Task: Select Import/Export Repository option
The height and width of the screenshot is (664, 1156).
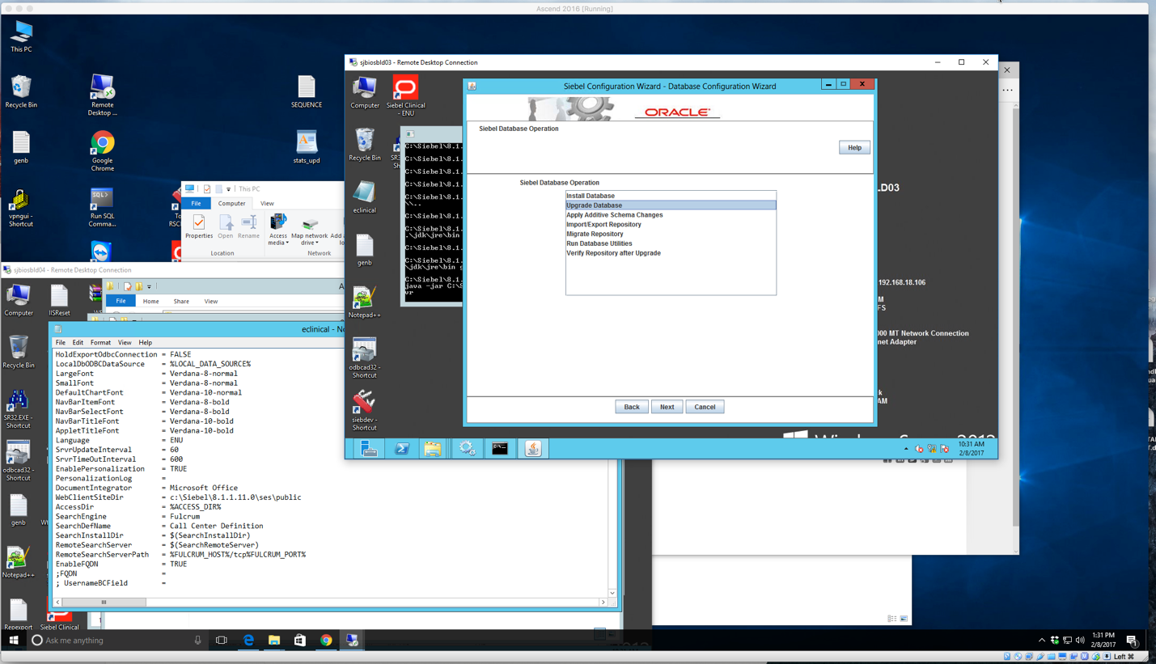Action: click(671, 225)
